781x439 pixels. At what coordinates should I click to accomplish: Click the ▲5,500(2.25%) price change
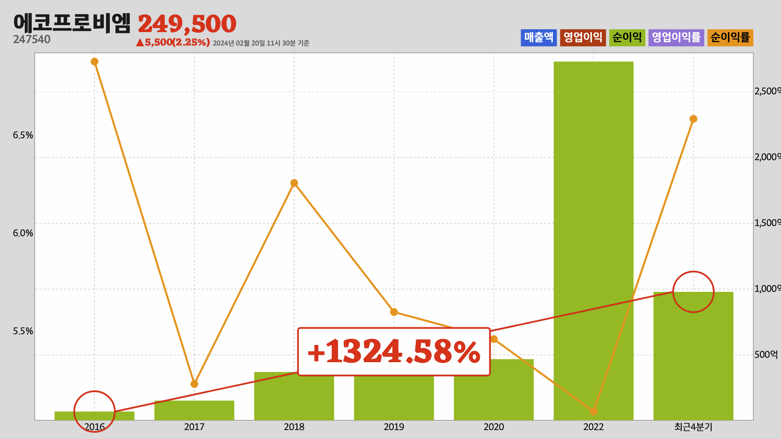173,42
